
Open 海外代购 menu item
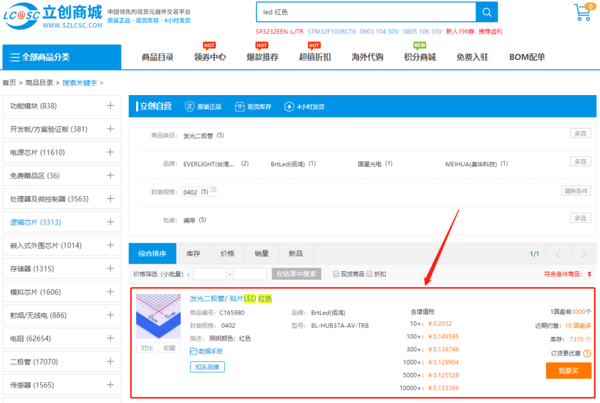(367, 57)
